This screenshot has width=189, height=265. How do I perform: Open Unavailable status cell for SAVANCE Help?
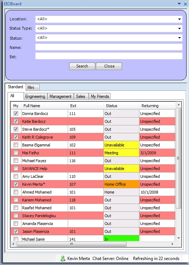(x=121, y=169)
